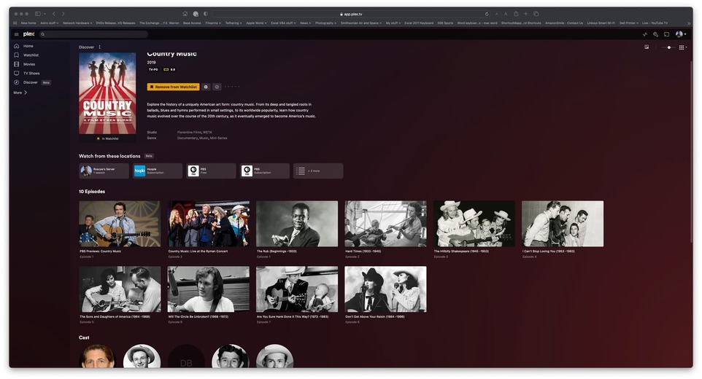Open Live - YouTube TV bookmark
Viewport: 702px width, 379px height.
coord(655,23)
